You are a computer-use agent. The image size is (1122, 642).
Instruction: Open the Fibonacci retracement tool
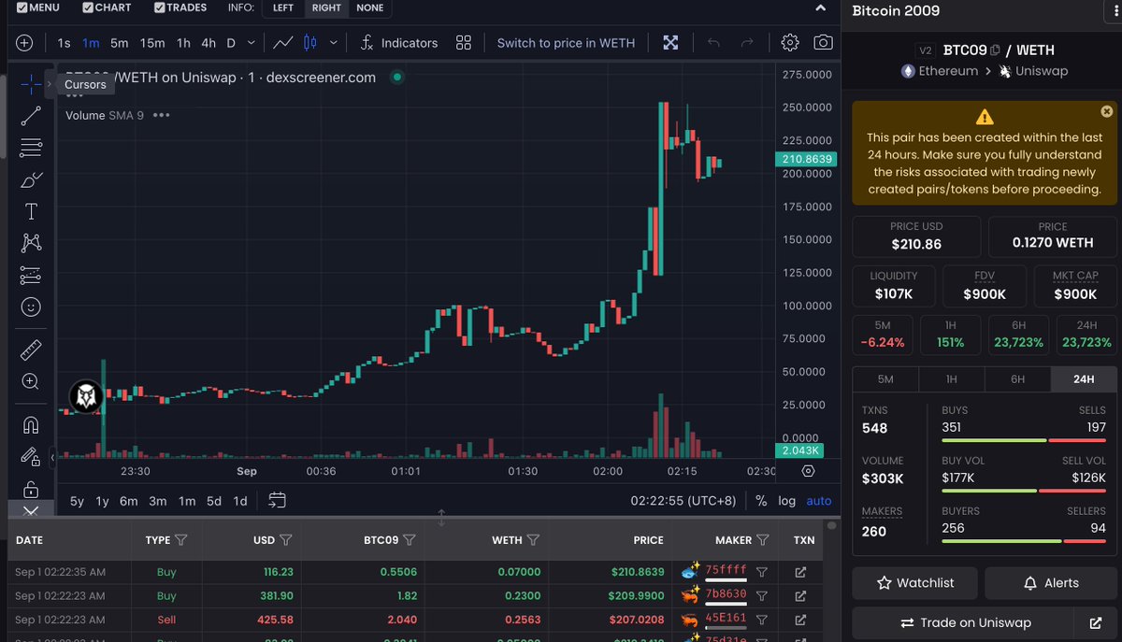(30, 148)
